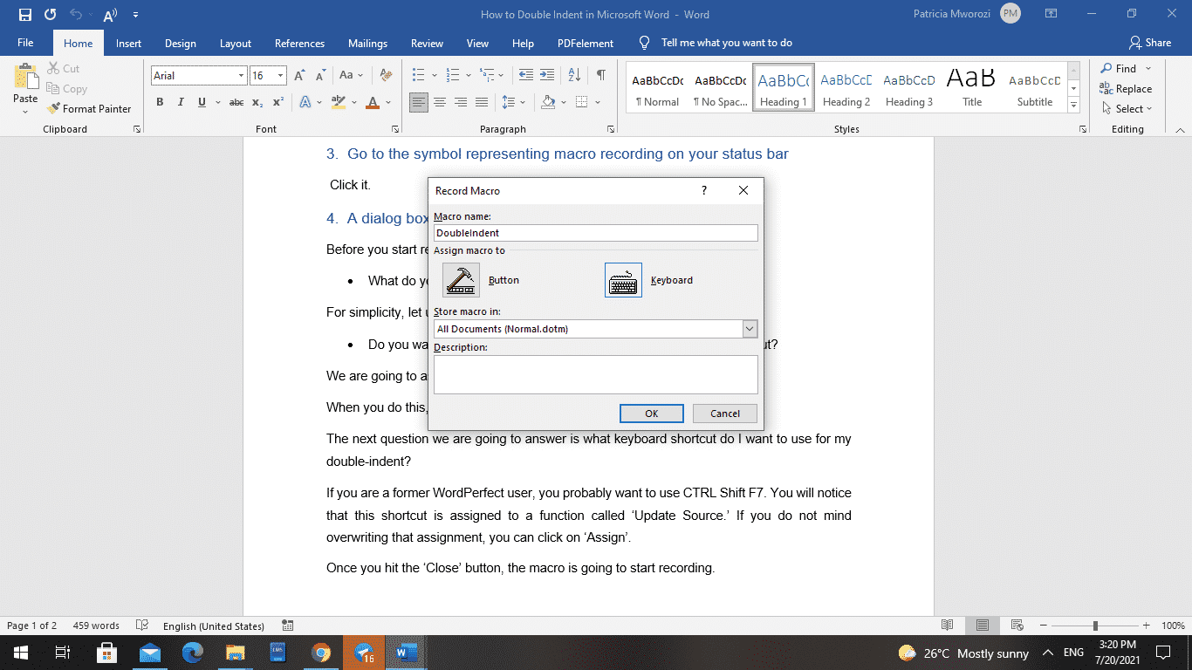Open Microsoft Edge from taskbar

tap(193, 652)
